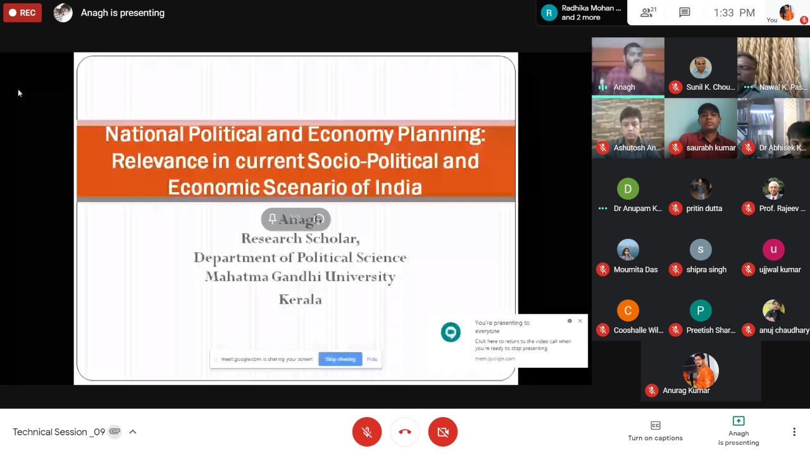Open the attachment icon beside Technical Session _09
This screenshot has width=810, height=455.
pos(115,432)
